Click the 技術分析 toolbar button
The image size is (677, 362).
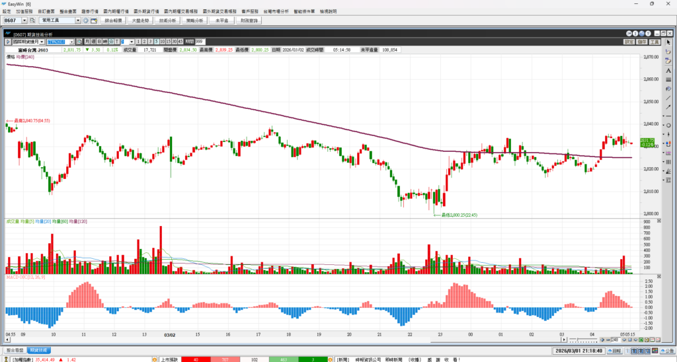[168, 20]
